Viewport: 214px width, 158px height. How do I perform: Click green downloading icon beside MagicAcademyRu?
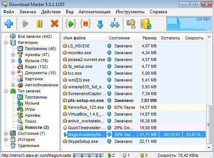pos(65,135)
